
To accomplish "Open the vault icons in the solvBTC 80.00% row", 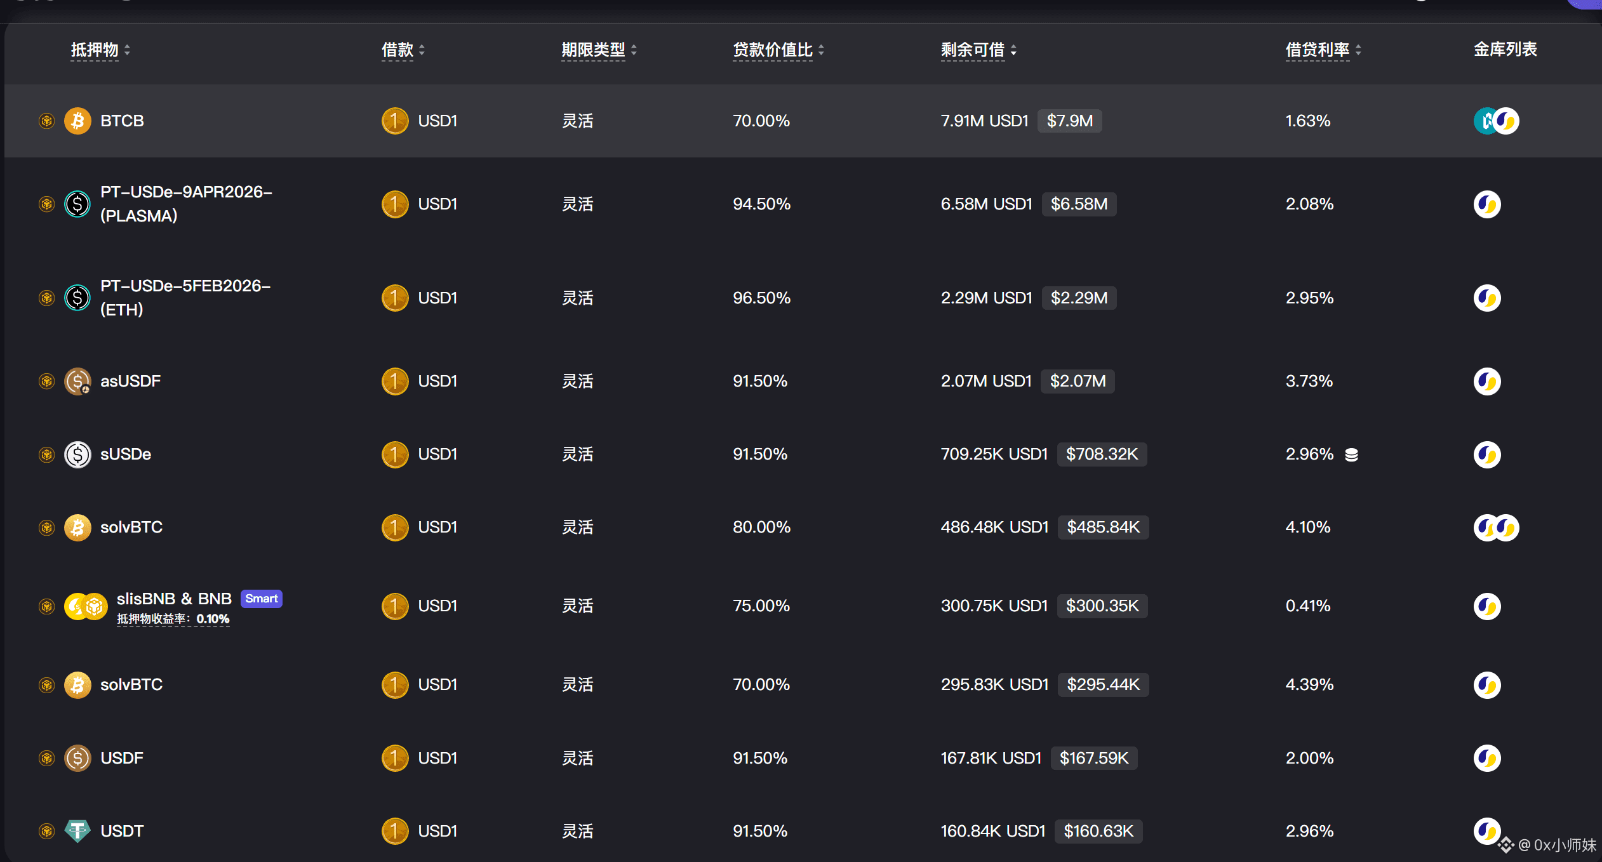I will [x=1496, y=527].
